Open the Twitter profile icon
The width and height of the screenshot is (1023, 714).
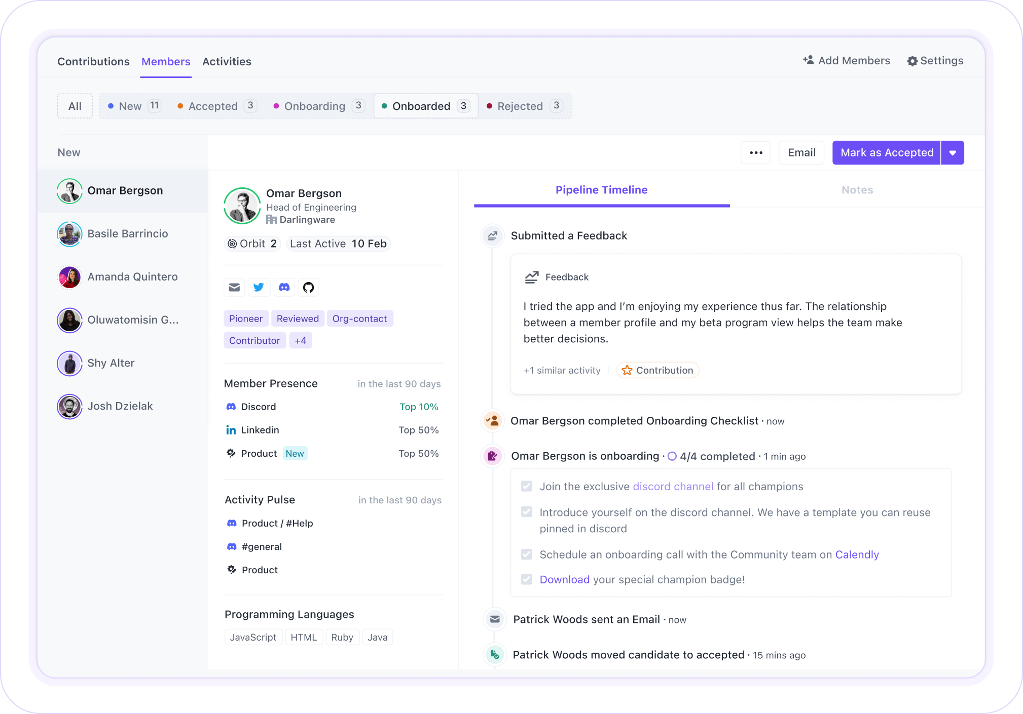[x=259, y=288]
